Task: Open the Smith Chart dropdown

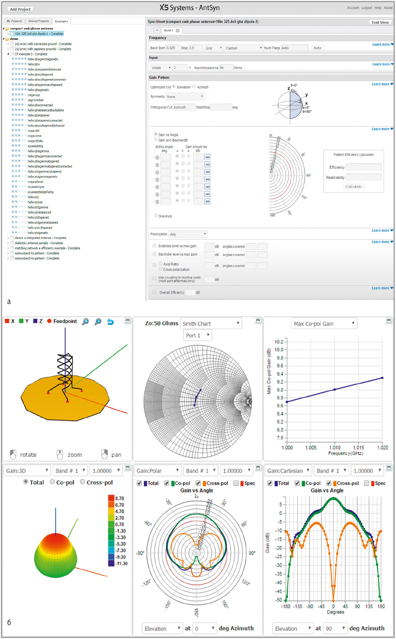Action: 211,323
